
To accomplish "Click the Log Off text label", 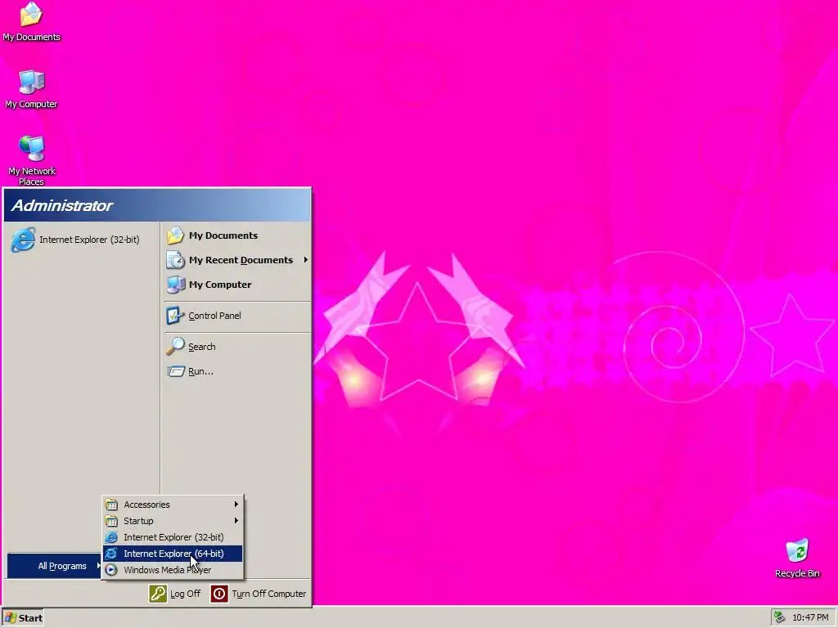I will [x=185, y=594].
